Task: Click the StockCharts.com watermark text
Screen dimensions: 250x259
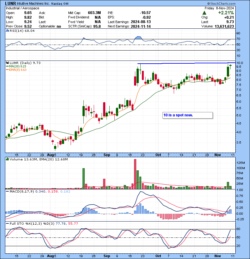Action: click(221, 3)
